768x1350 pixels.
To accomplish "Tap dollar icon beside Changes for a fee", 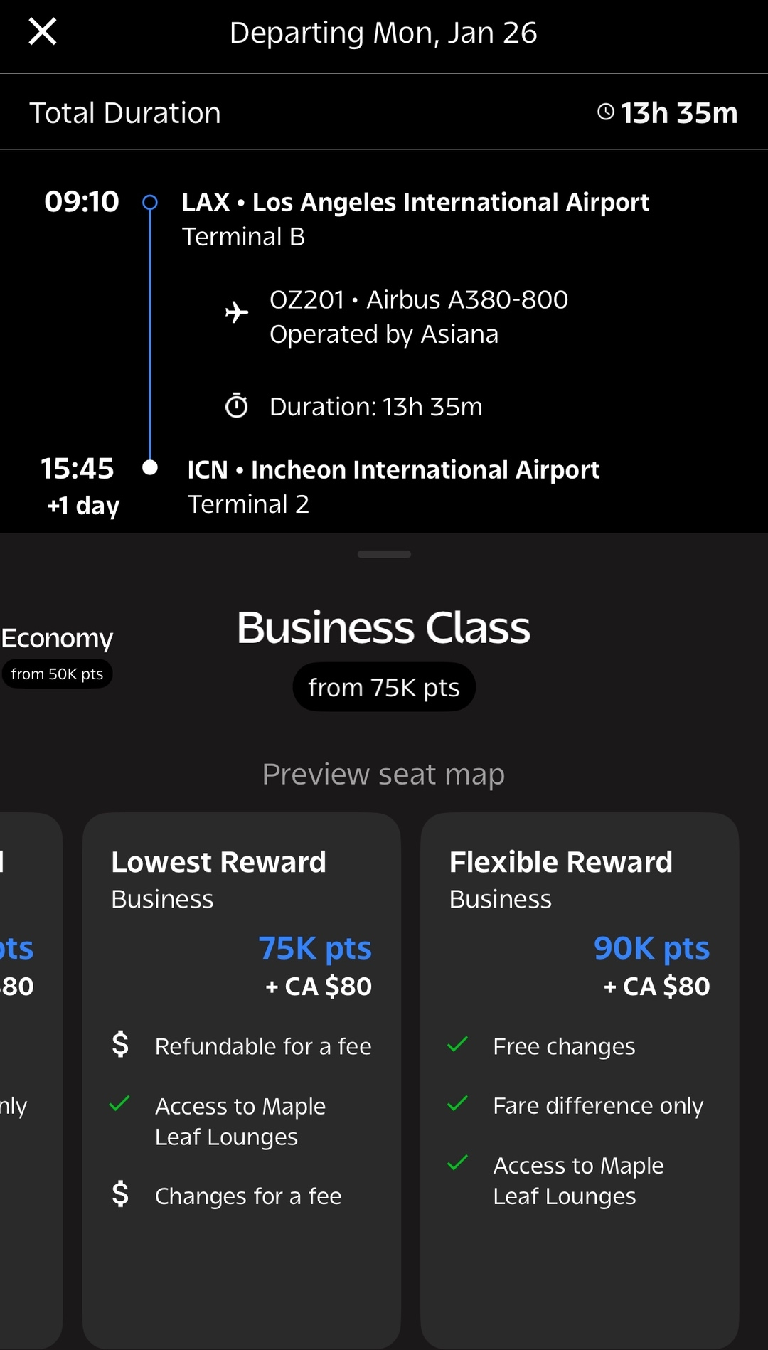I will click(121, 1194).
